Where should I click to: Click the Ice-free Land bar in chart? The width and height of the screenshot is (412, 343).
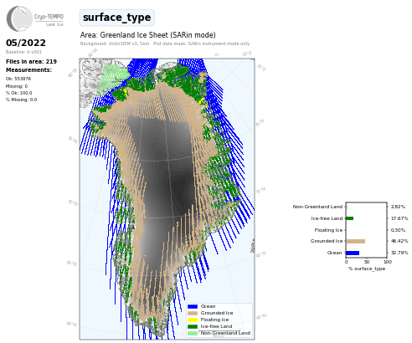pos(350,218)
